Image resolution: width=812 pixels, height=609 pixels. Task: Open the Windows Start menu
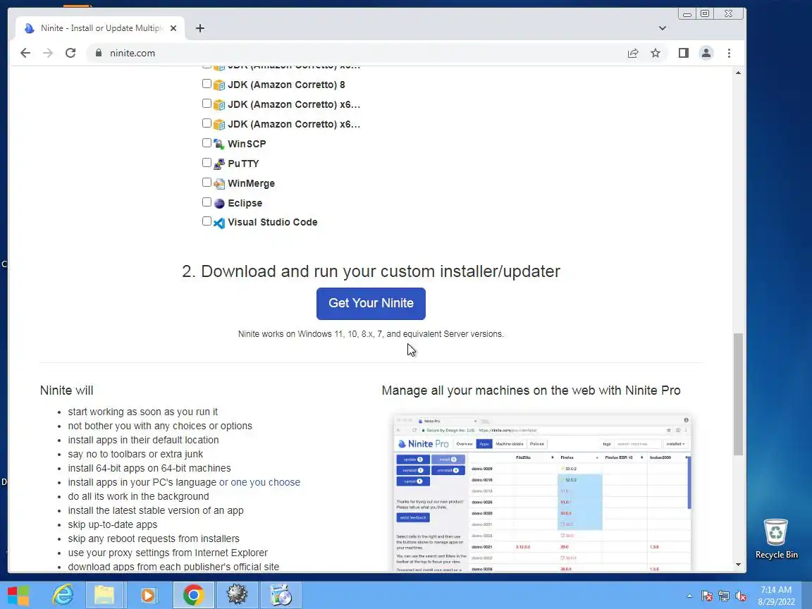click(18, 594)
